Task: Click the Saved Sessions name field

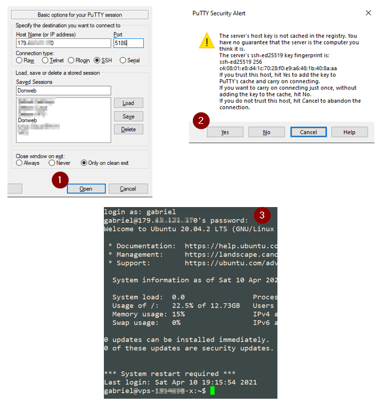Action: coord(63,90)
